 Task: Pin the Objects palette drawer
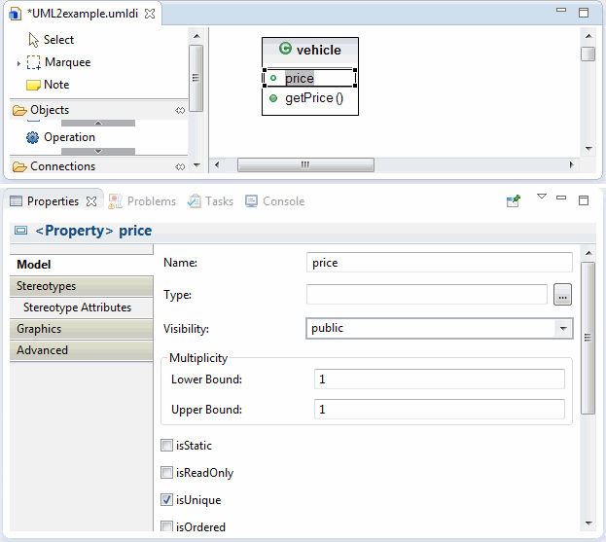[x=180, y=111]
